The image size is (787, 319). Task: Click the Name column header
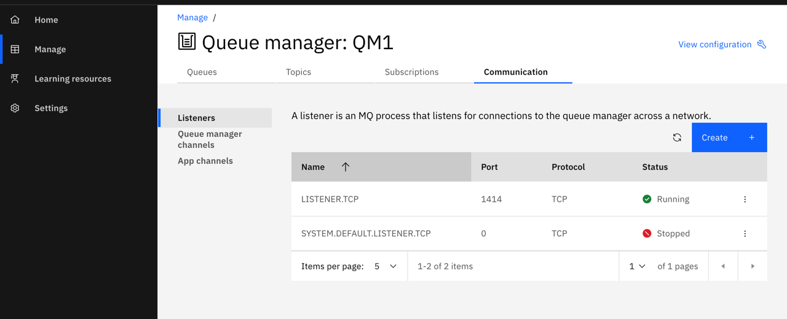(x=381, y=167)
